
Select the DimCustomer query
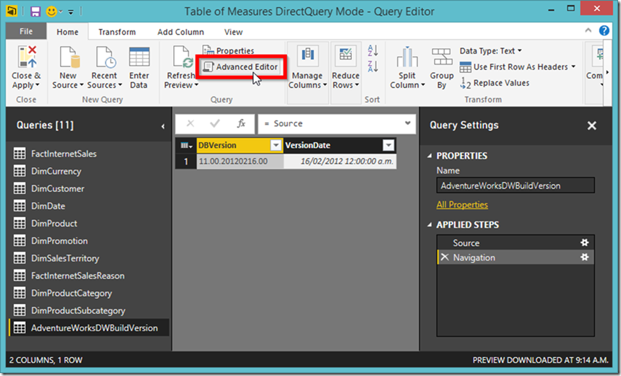[x=89, y=189]
